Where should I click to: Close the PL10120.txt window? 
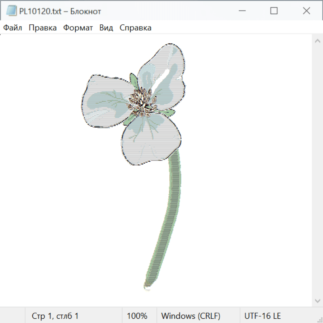coord(306,11)
